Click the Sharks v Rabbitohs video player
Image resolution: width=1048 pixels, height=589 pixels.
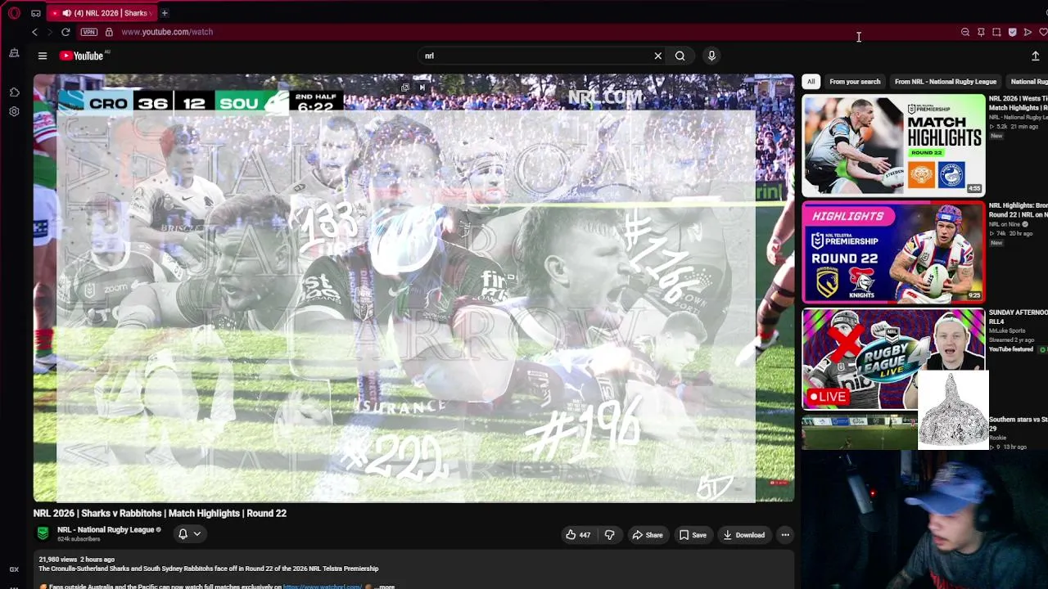pyautogui.click(x=413, y=288)
